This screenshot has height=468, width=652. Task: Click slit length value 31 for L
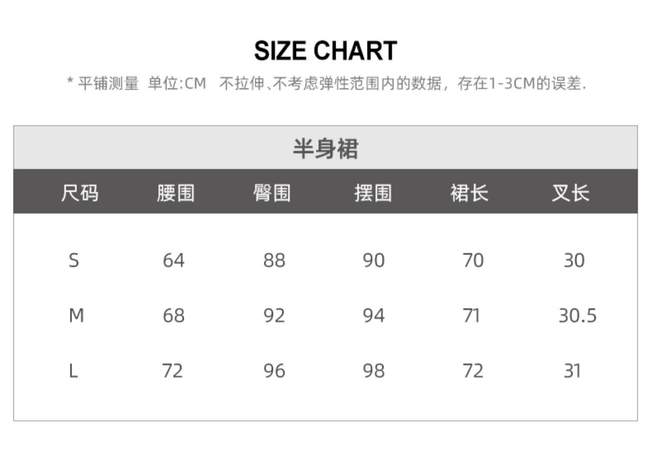[x=572, y=371]
